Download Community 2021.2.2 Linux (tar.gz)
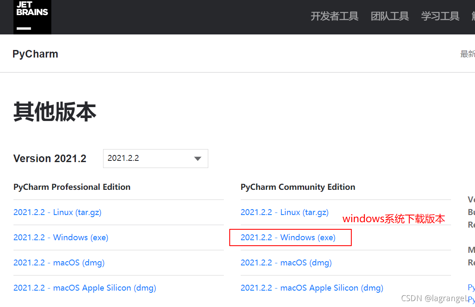 [285, 213]
